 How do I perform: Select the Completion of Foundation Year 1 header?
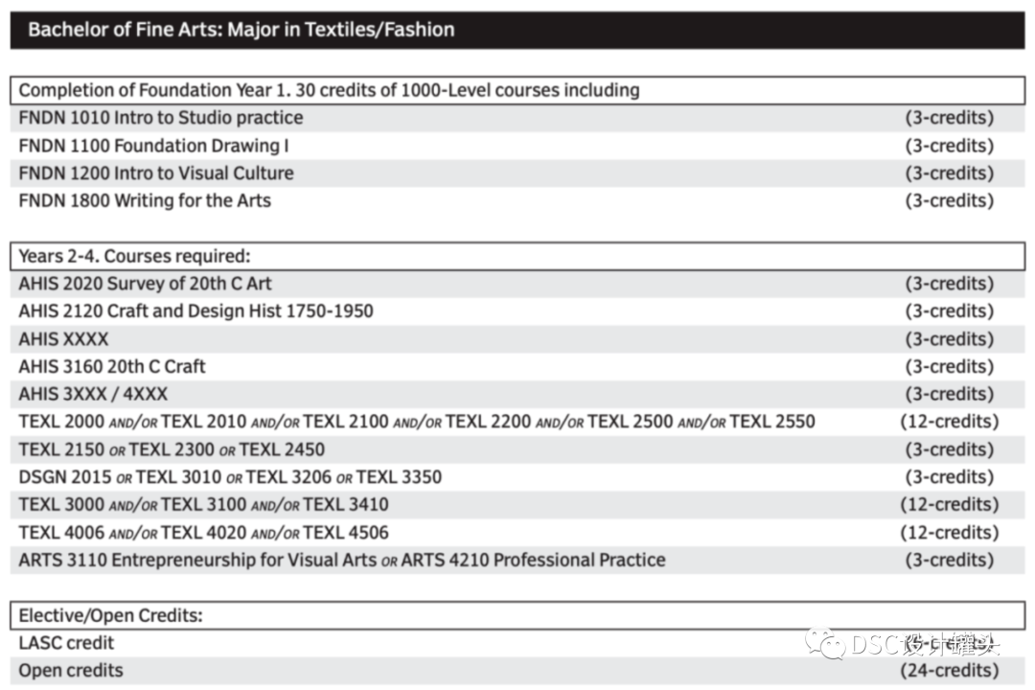[x=517, y=90]
